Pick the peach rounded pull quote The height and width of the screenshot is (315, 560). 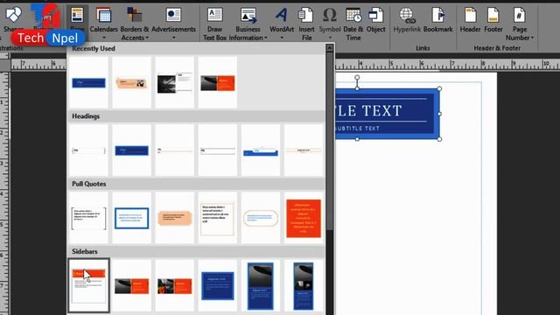coord(175,218)
